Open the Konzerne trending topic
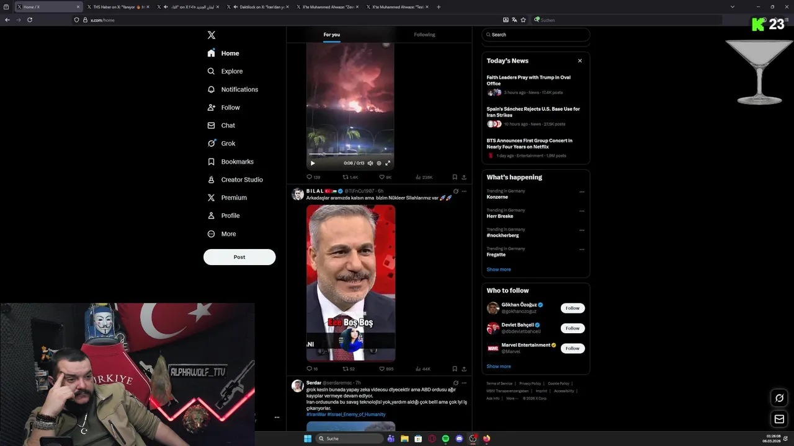Screen dimensions: 794x446 (x=497, y=197)
